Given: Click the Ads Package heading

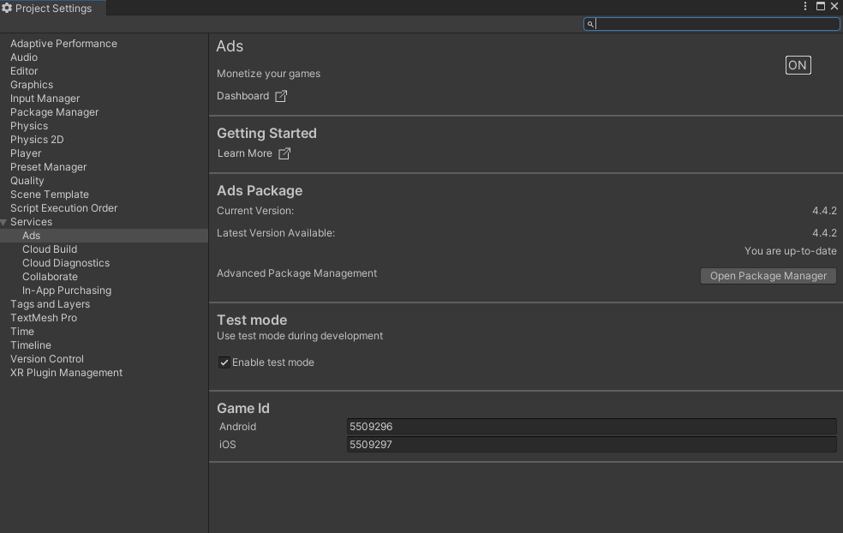Looking at the screenshot, I should click(260, 191).
